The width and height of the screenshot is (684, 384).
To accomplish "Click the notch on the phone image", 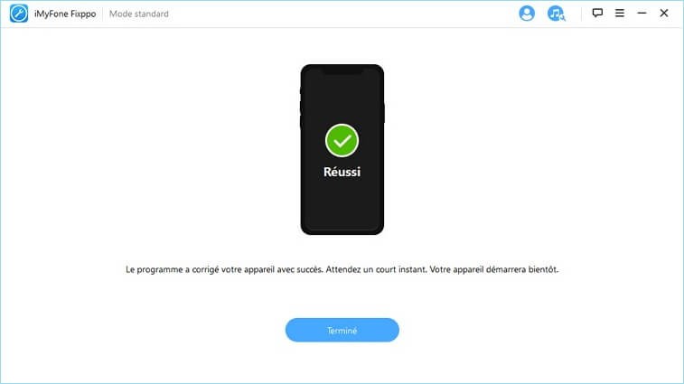I will pyautogui.click(x=342, y=70).
